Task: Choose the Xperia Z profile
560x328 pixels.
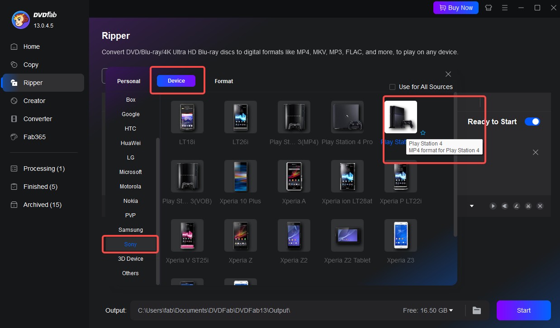Action: (x=241, y=235)
